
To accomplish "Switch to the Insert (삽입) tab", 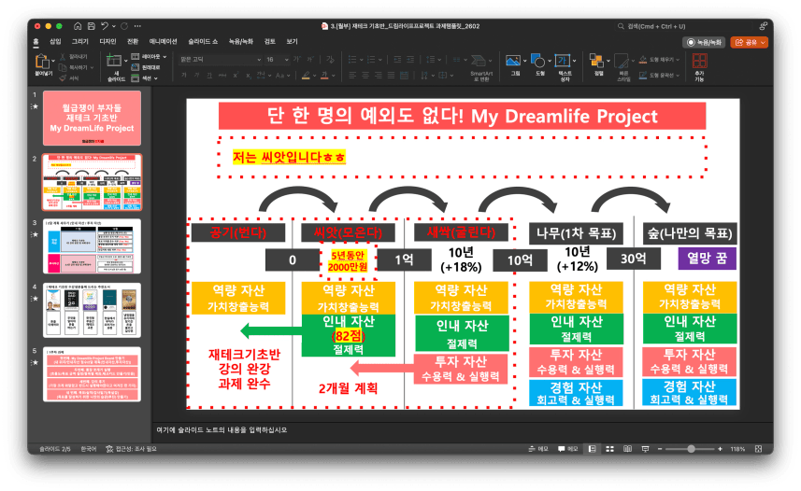I will pyautogui.click(x=55, y=42).
